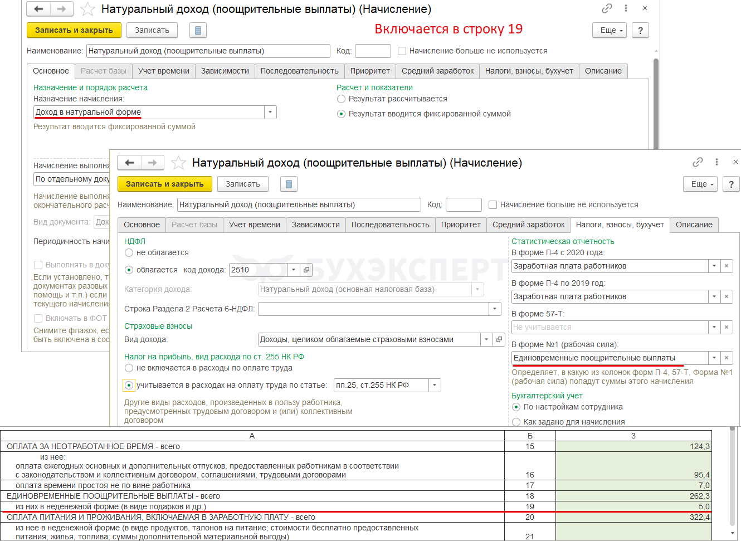Click the forward arrow in the front window
741x541 pixels.
click(153, 163)
